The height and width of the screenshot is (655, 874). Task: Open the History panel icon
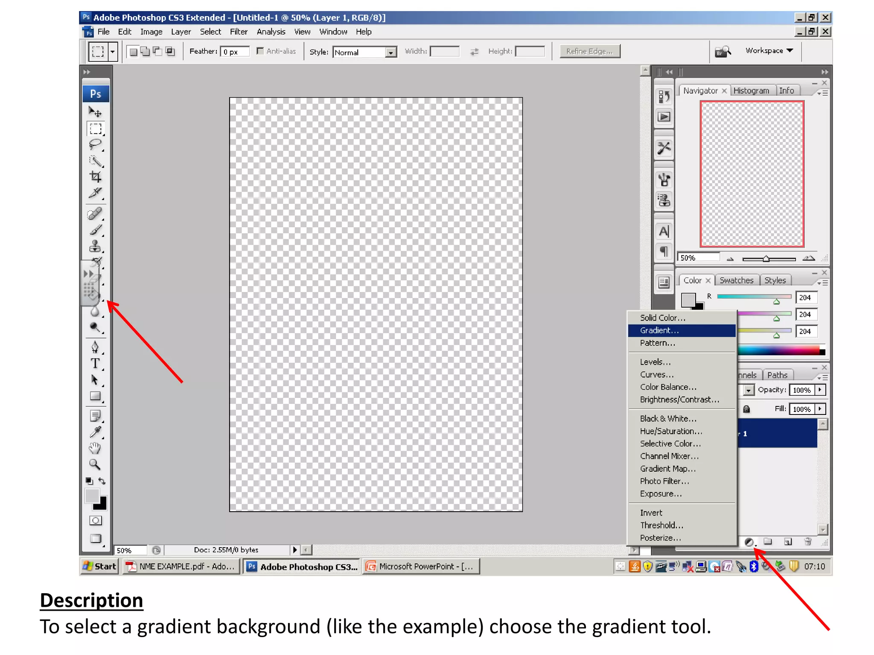coord(664,97)
